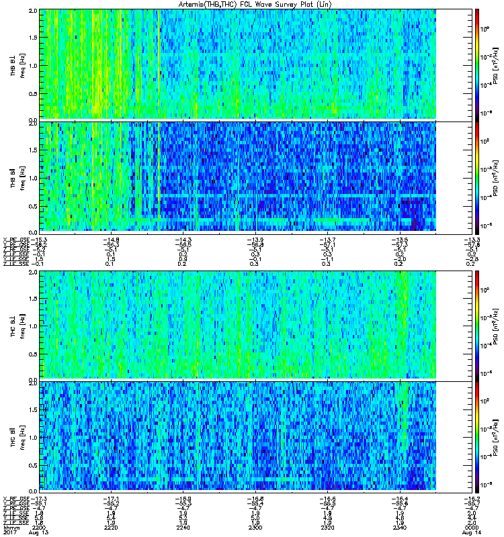Screen dimensions: 504x537
Task: Click the THC X_RE_GSE value '-16.4'
Action: pos(399,499)
